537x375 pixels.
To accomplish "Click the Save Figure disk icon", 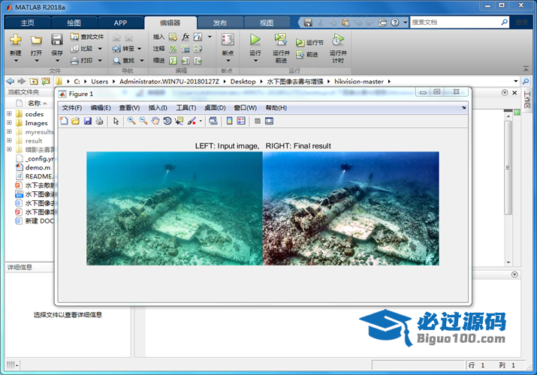I will coord(88,121).
